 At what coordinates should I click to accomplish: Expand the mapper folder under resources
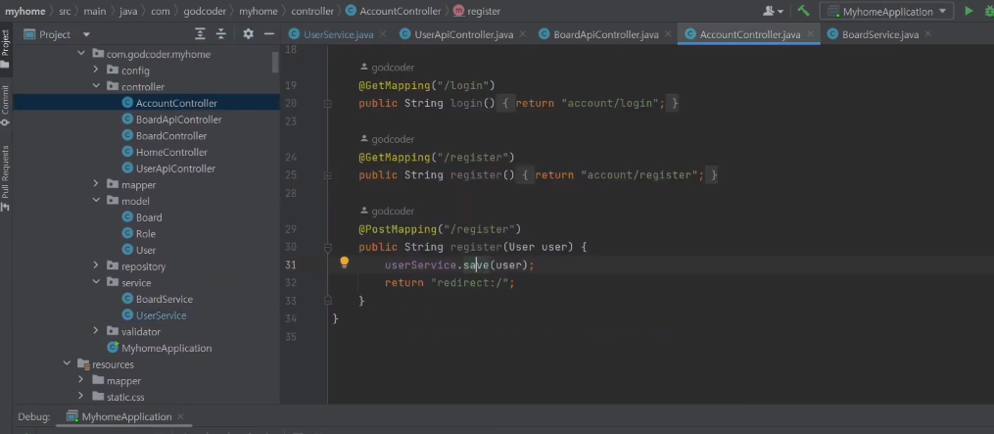[x=81, y=380]
